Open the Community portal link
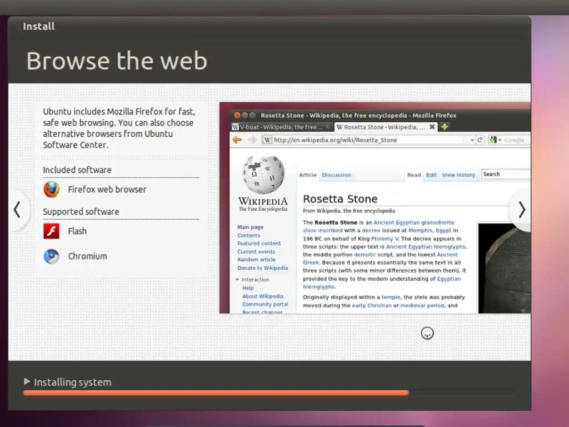 (265, 304)
